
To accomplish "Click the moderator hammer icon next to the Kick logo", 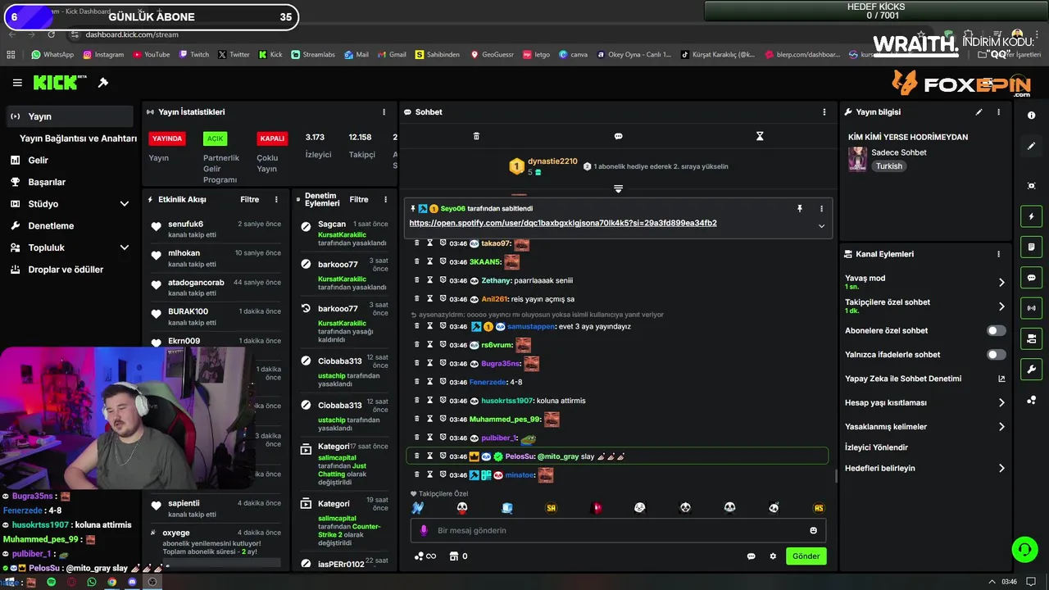I will 103,83.
